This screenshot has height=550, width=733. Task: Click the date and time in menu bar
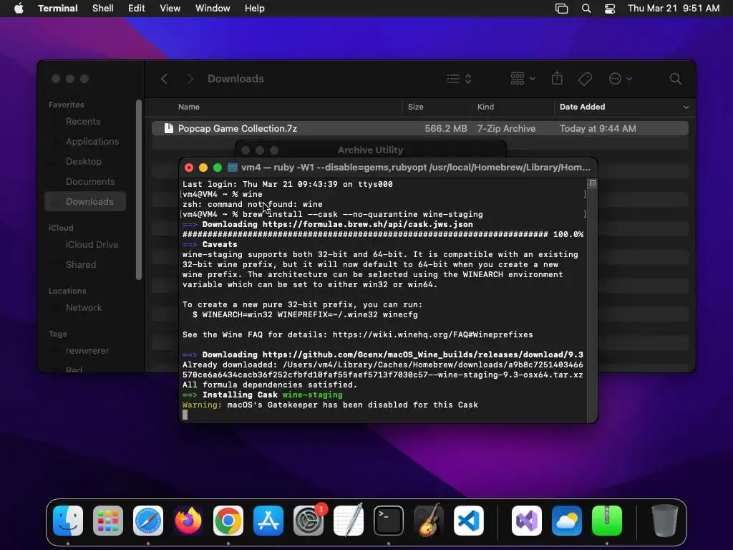coord(674,9)
